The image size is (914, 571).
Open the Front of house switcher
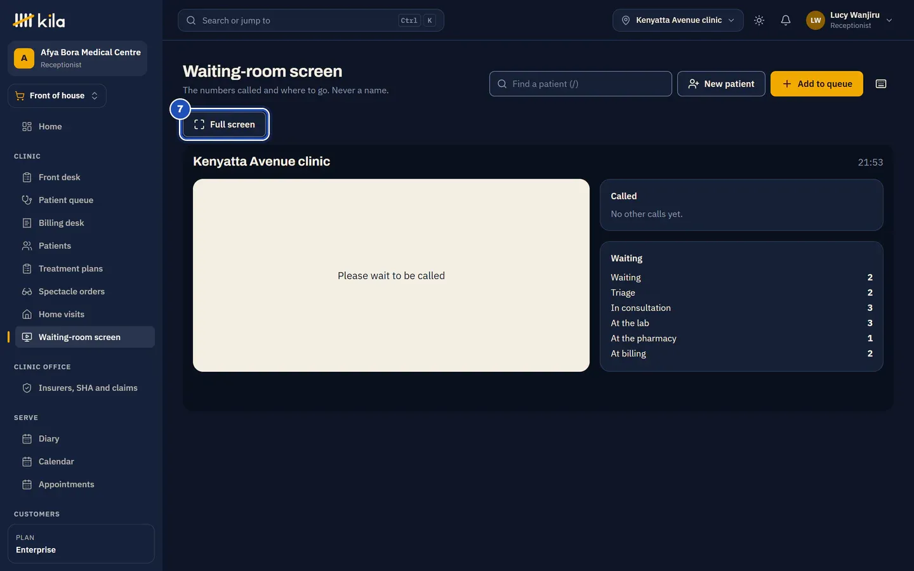(x=57, y=96)
